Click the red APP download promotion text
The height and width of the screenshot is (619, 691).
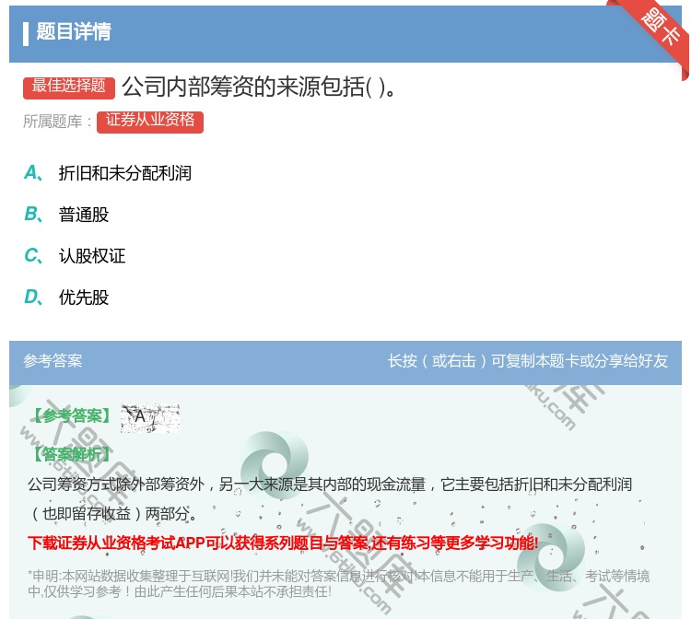click(x=283, y=543)
